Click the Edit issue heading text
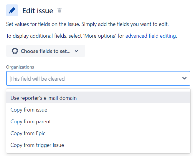Image resolution: width=193 pixels, height=156 pixels. coord(38,11)
